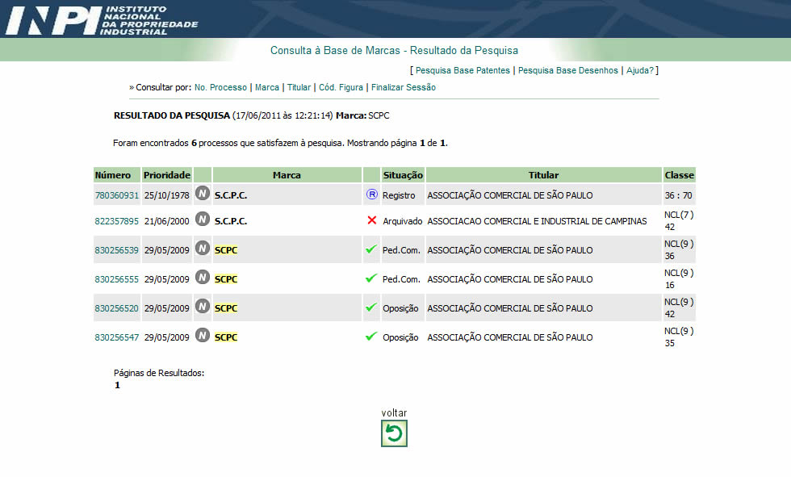Click the N icon beside process 830256520

pyautogui.click(x=203, y=308)
